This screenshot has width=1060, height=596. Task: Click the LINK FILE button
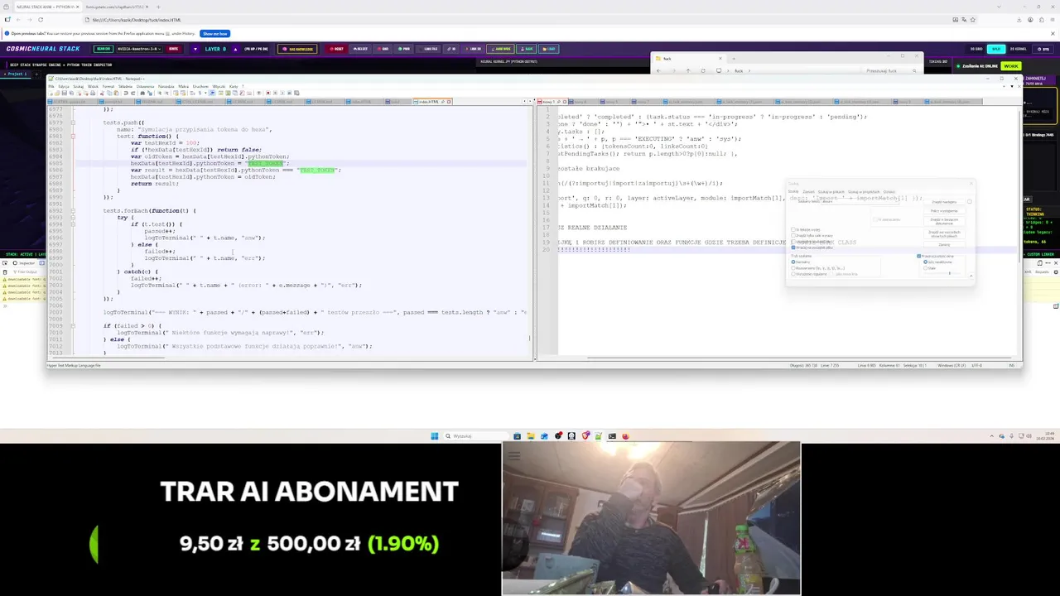428,49
